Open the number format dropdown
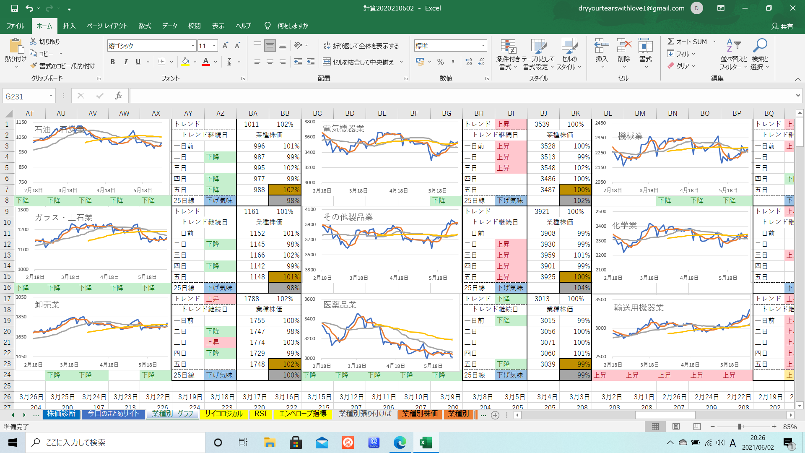 [x=483, y=46]
